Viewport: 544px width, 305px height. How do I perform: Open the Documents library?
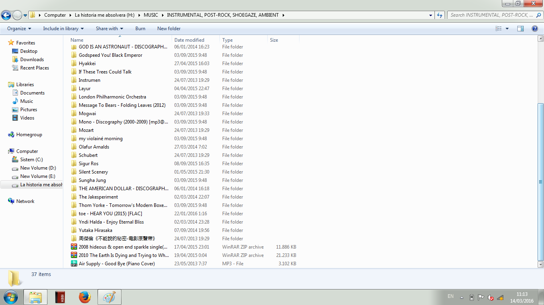[x=32, y=93]
